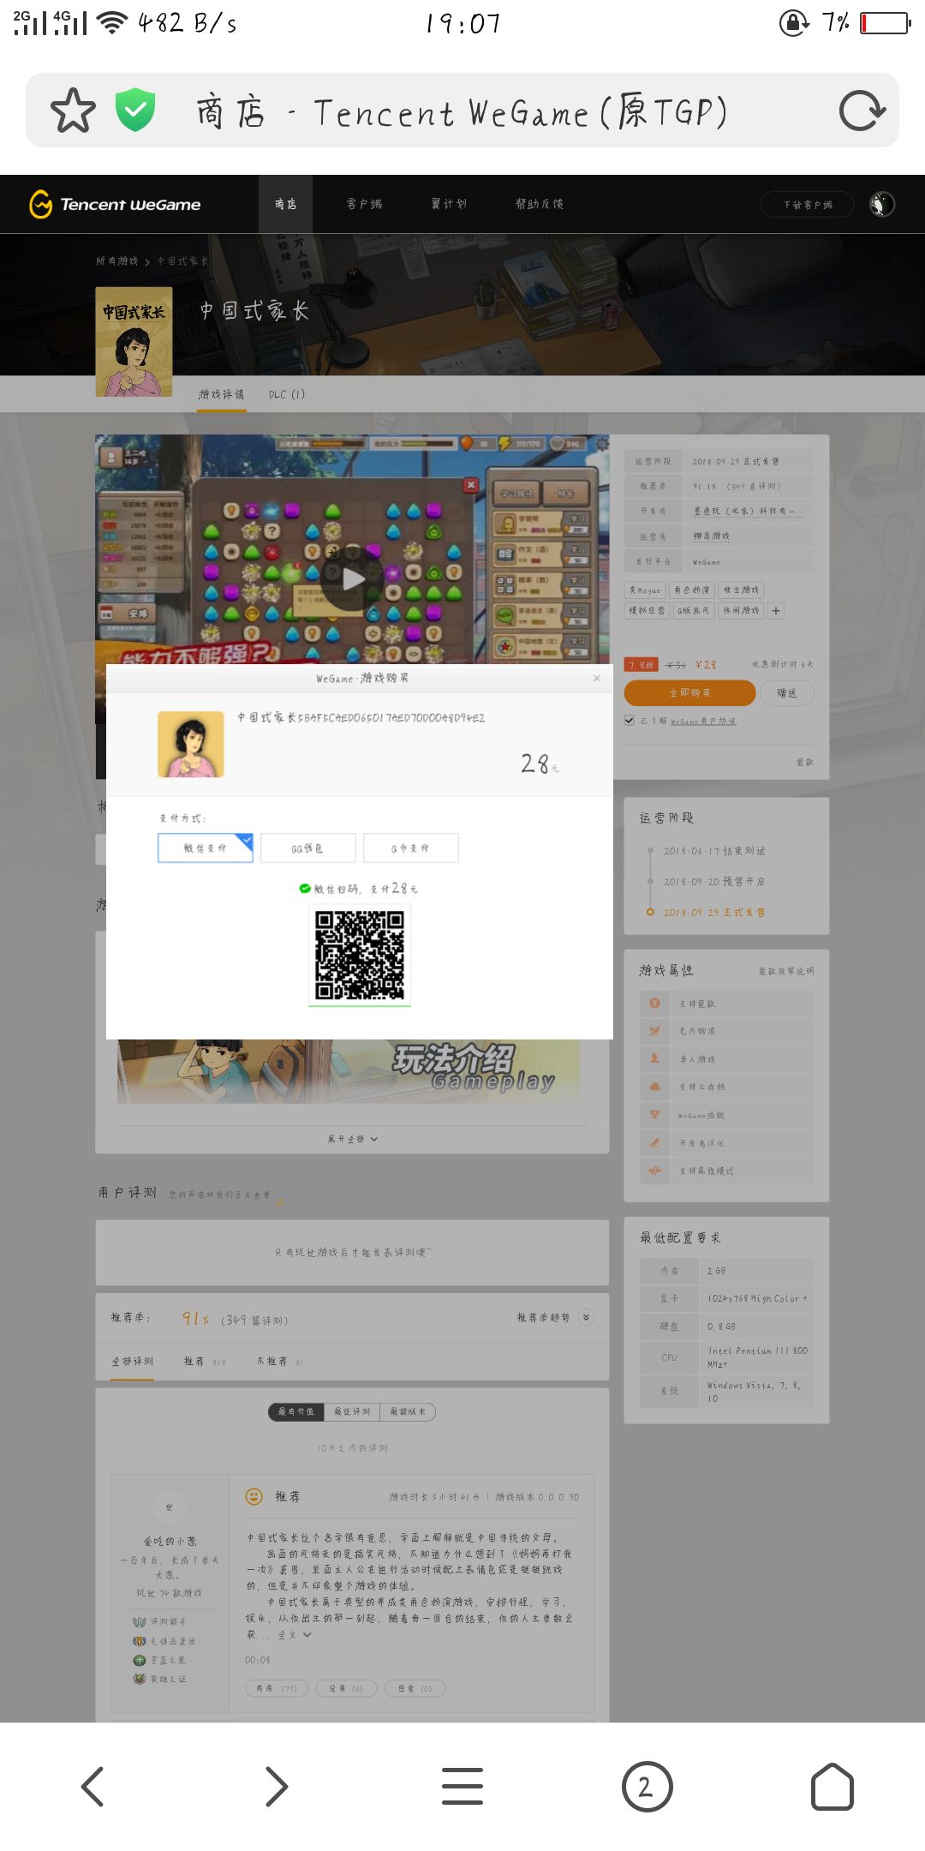The height and width of the screenshot is (1851, 925).
Task: Click 模拟经营 tag
Action: 647,611
